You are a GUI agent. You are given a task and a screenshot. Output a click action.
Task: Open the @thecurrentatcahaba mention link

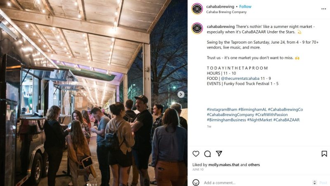240,78
